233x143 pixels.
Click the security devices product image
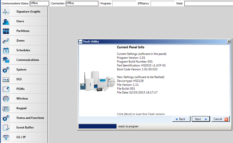pyautogui.click(x=97, y=80)
